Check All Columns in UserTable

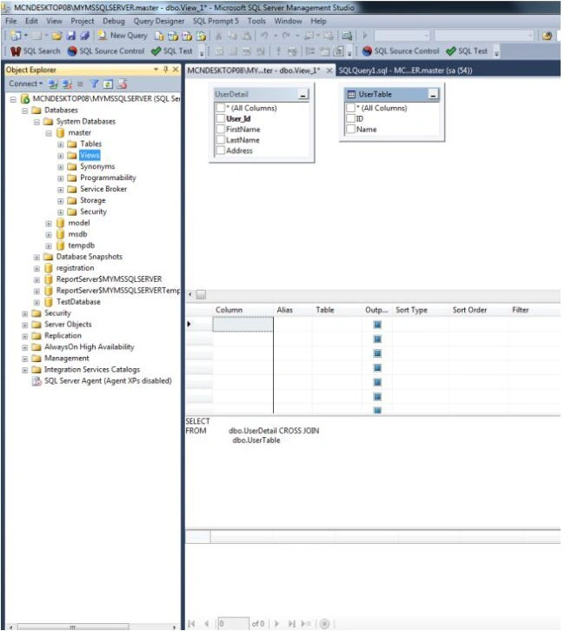(x=350, y=108)
